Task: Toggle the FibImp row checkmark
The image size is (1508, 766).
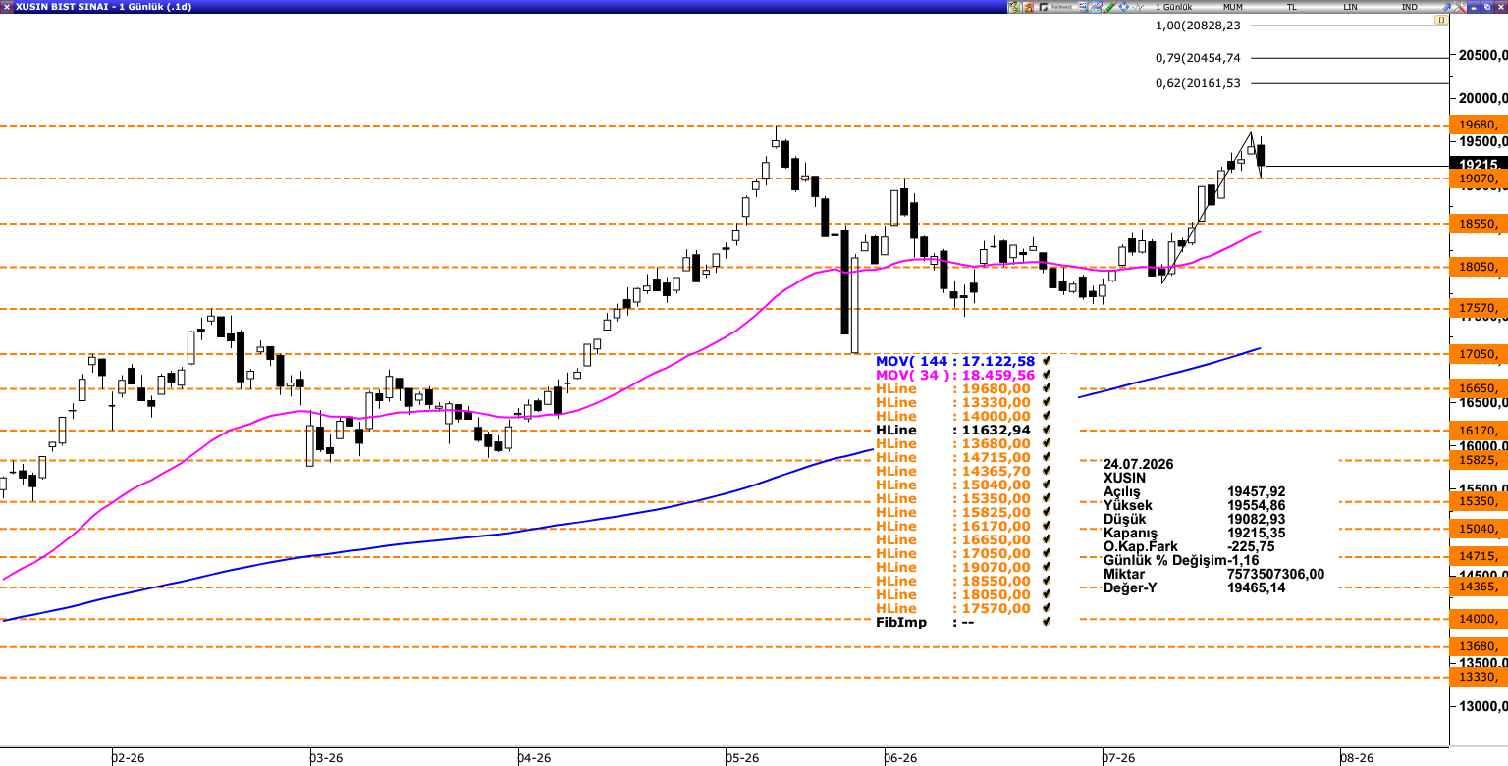Action: tap(1047, 622)
